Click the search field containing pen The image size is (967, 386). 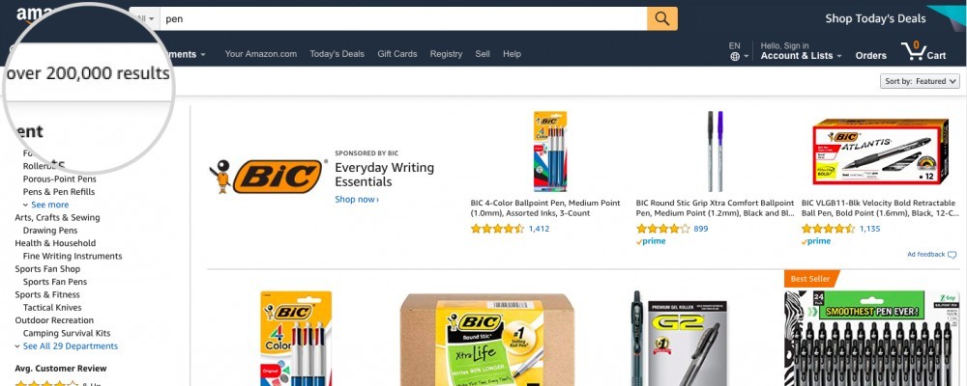(x=402, y=18)
